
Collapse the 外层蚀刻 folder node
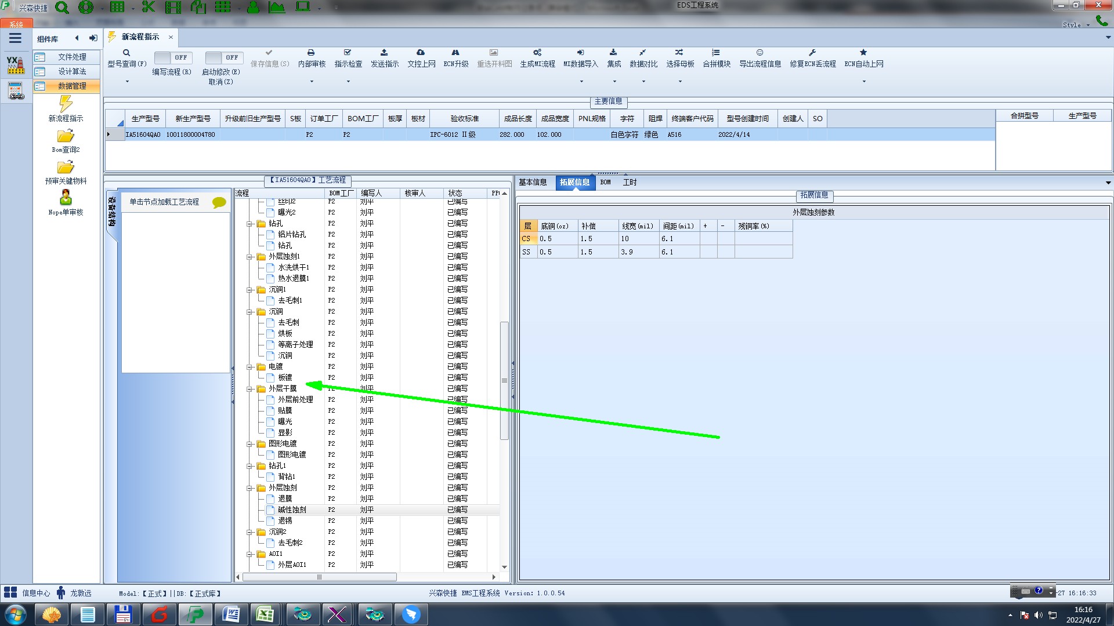click(x=249, y=488)
